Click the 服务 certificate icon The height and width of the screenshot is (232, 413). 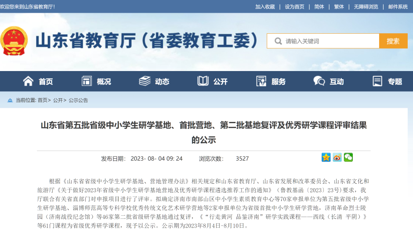point(261,81)
